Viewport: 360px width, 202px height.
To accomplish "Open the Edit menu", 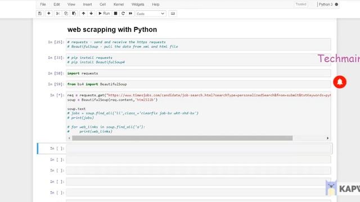I will pos(57,4).
